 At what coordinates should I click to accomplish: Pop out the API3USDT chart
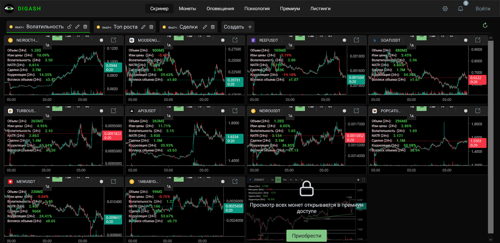click(235, 111)
